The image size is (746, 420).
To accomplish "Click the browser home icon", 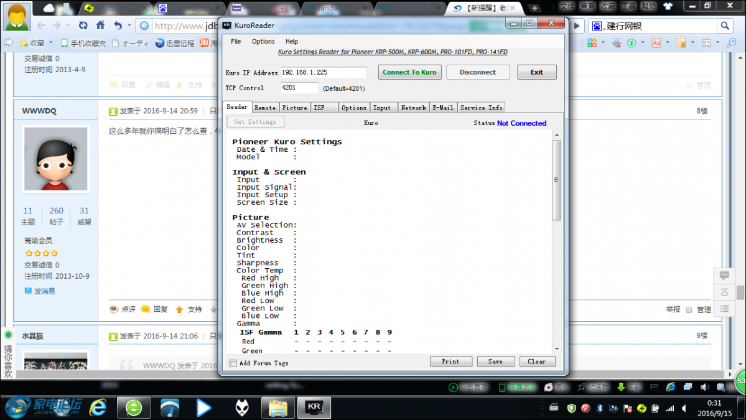I will point(100,26).
